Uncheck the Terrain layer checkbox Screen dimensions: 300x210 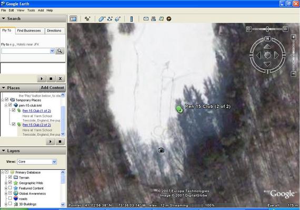click(10, 177)
